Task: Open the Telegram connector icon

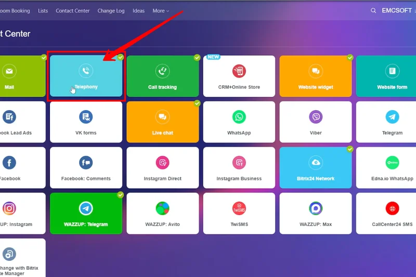Action: (392, 116)
